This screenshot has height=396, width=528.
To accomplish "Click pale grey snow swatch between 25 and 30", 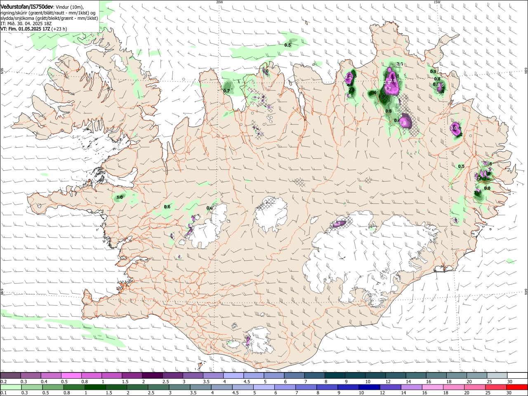I will coord(497,376).
